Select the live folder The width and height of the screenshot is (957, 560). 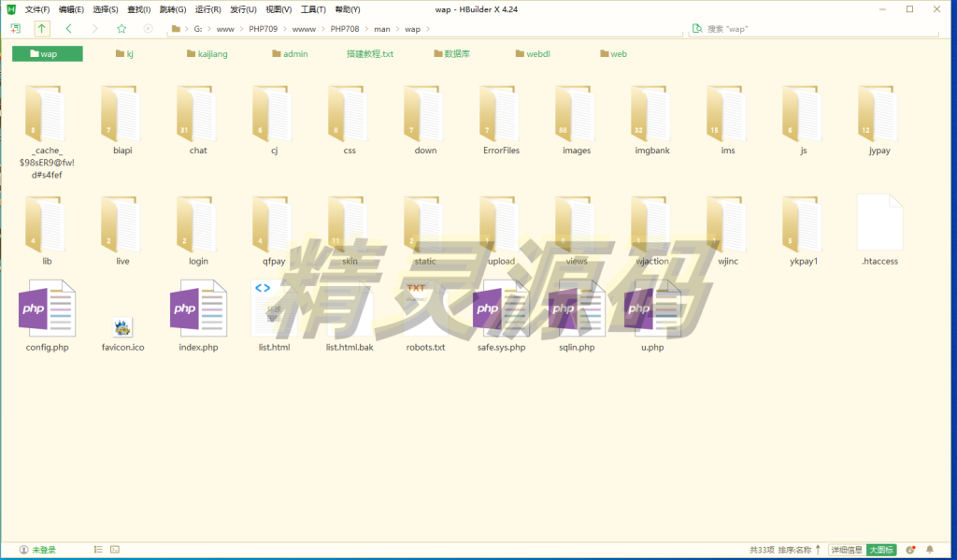[122, 231]
